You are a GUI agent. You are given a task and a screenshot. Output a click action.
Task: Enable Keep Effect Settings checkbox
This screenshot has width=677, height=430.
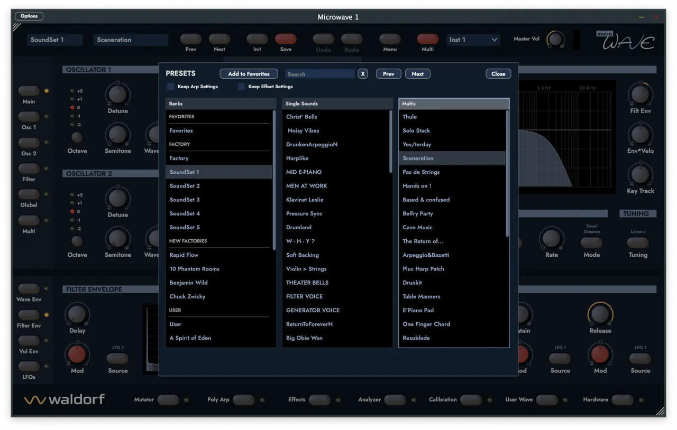click(241, 87)
